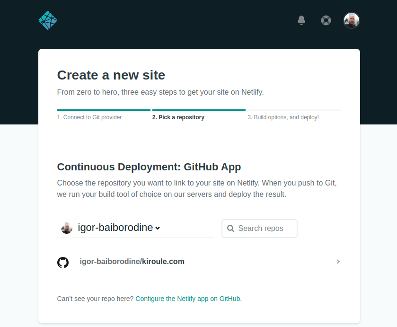Image resolution: width=397 pixels, height=327 pixels.
Task: Click the small avatar next to igor-baiborodine
Action: [67, 228]
